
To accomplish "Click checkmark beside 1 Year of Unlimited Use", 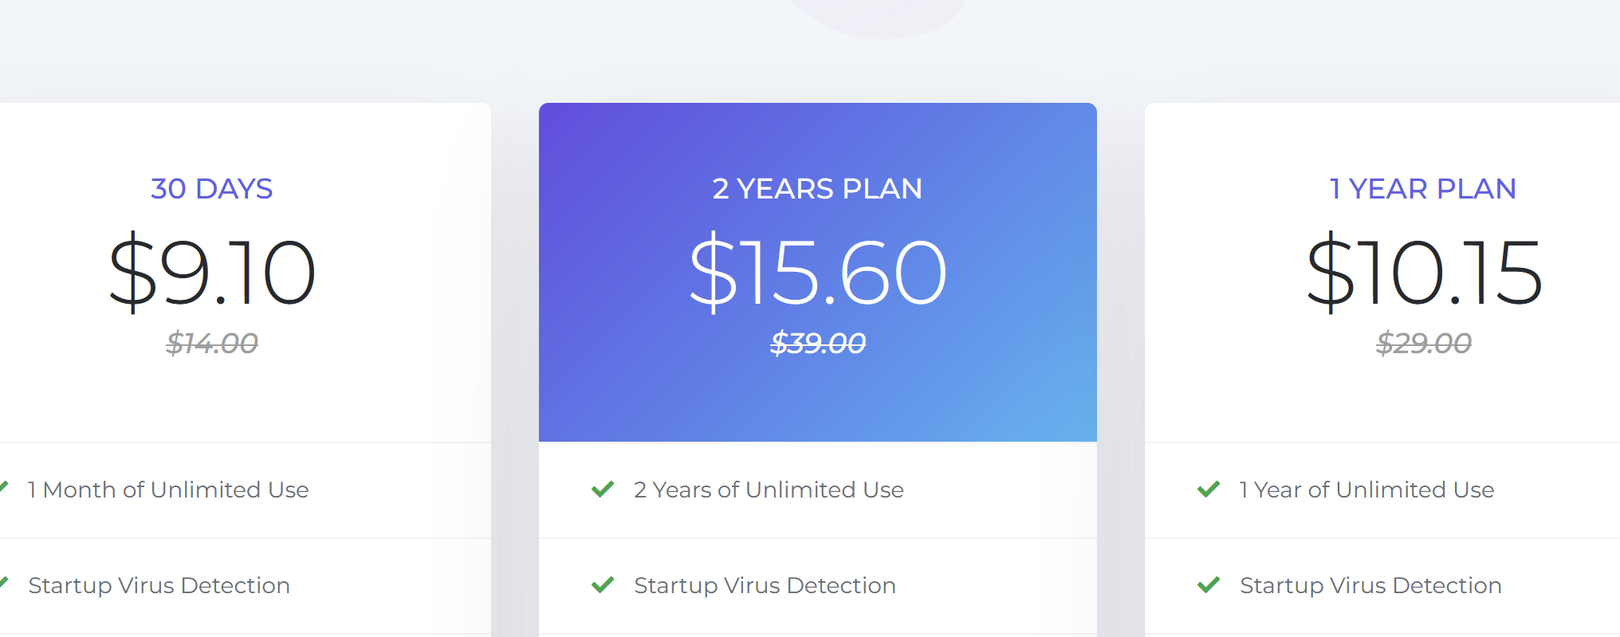I will click(x=1209, y=489).
